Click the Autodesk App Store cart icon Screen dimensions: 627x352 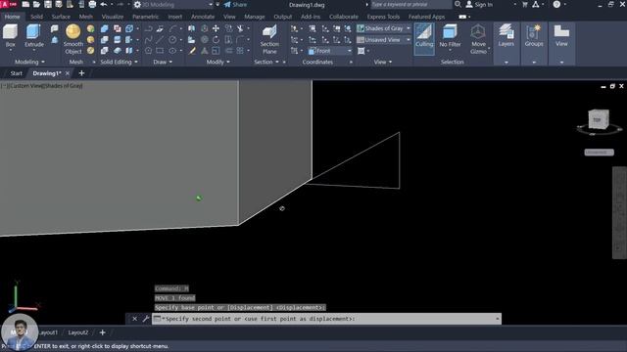click(525, 4)
